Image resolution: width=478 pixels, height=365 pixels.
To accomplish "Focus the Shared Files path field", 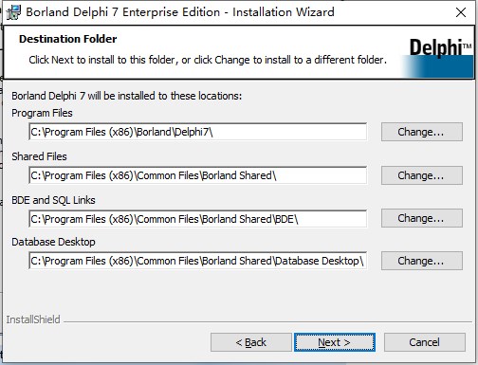I will coord(198,175).
